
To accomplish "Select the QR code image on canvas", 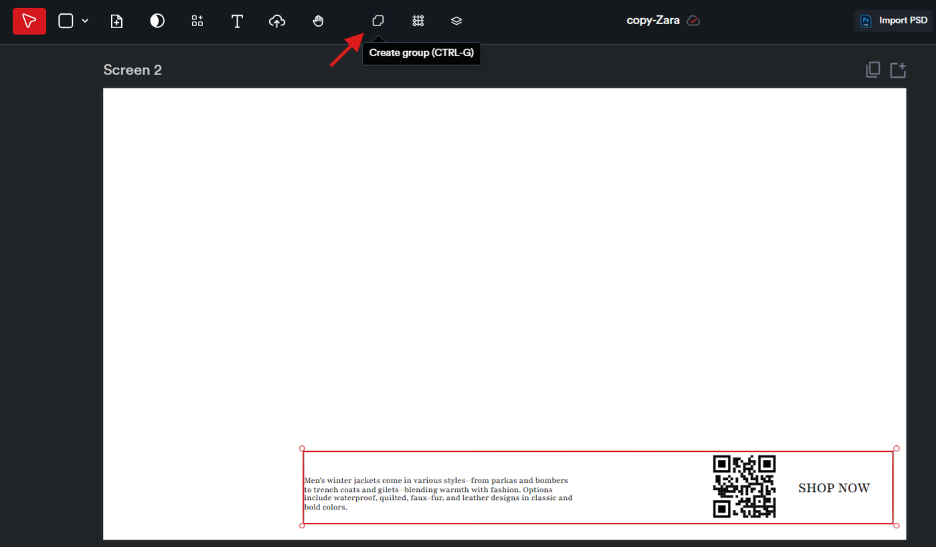I will pyautogui.click(x=744, y=487).
